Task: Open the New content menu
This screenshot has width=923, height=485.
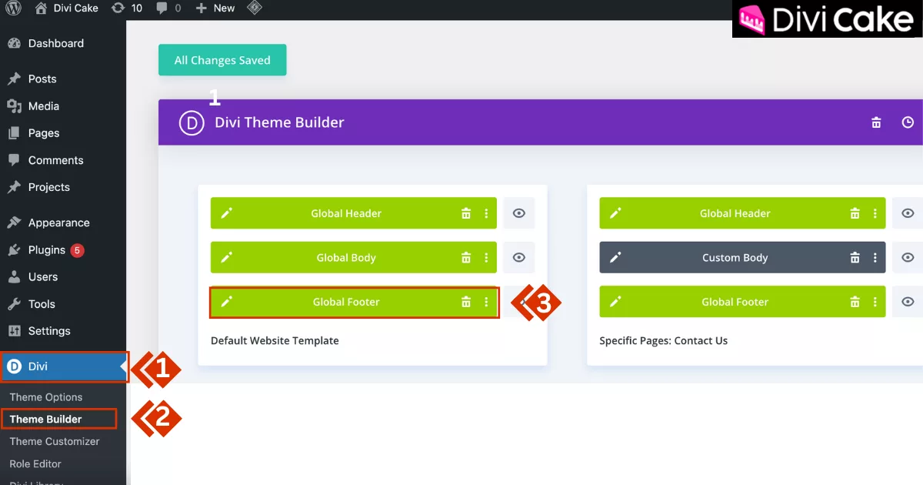Action: click(x=215, y=8)
